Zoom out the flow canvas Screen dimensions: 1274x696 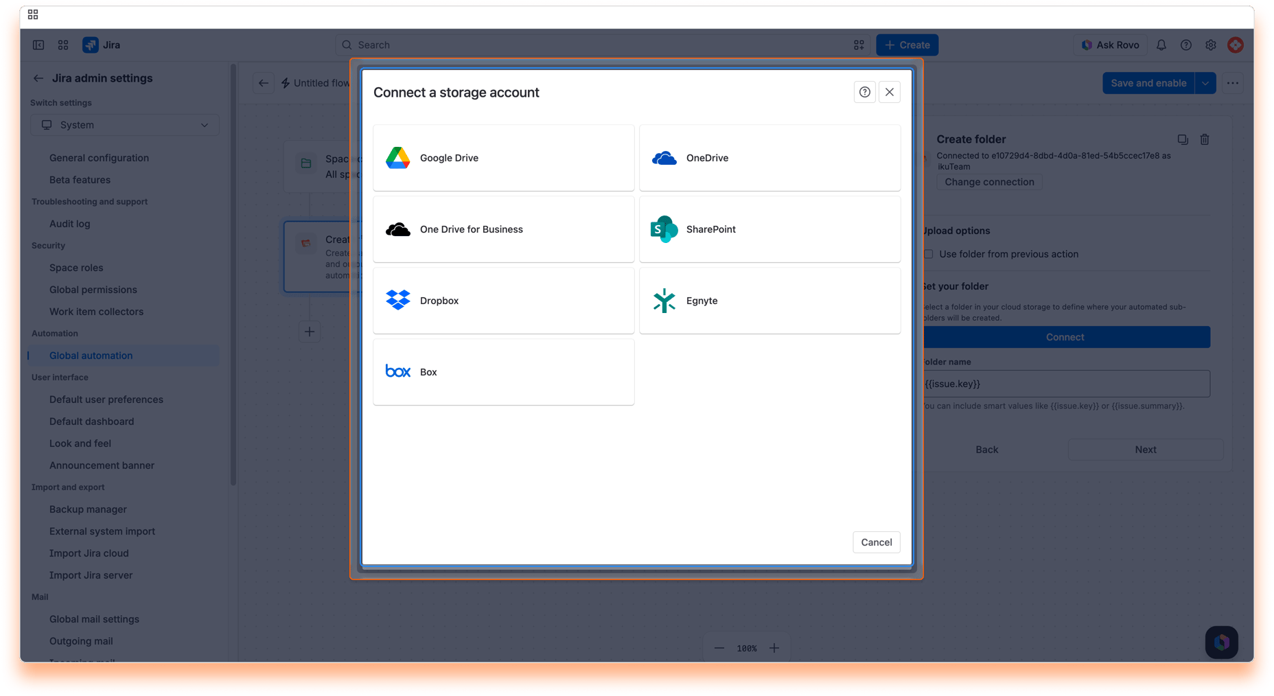[719, 648]
